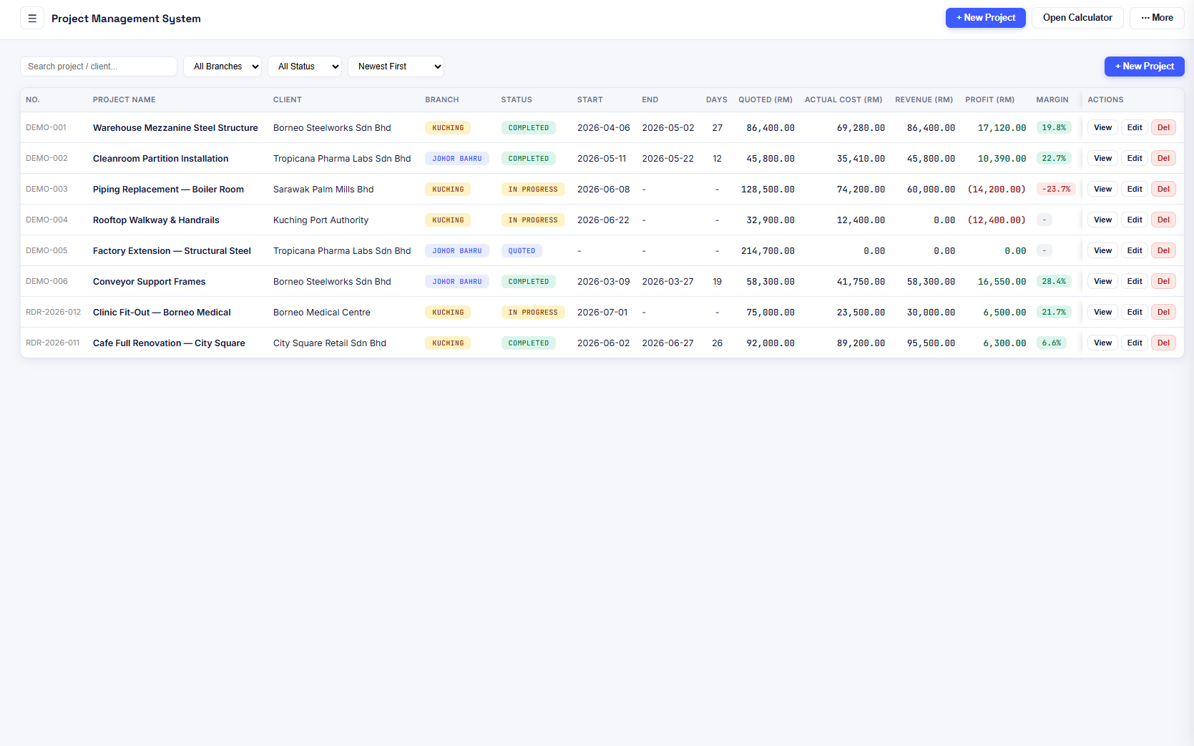Image resolution: width=1194 pixels, height=746 pixels.
Task: Click project number RDR-2026-012
Action: [53, 313]
